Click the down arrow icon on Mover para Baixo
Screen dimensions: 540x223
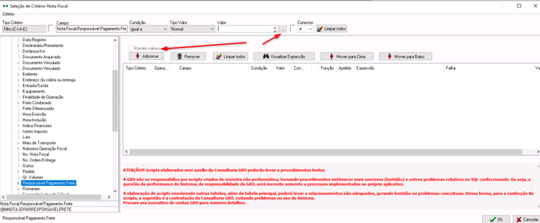click(x=390, y=56)
